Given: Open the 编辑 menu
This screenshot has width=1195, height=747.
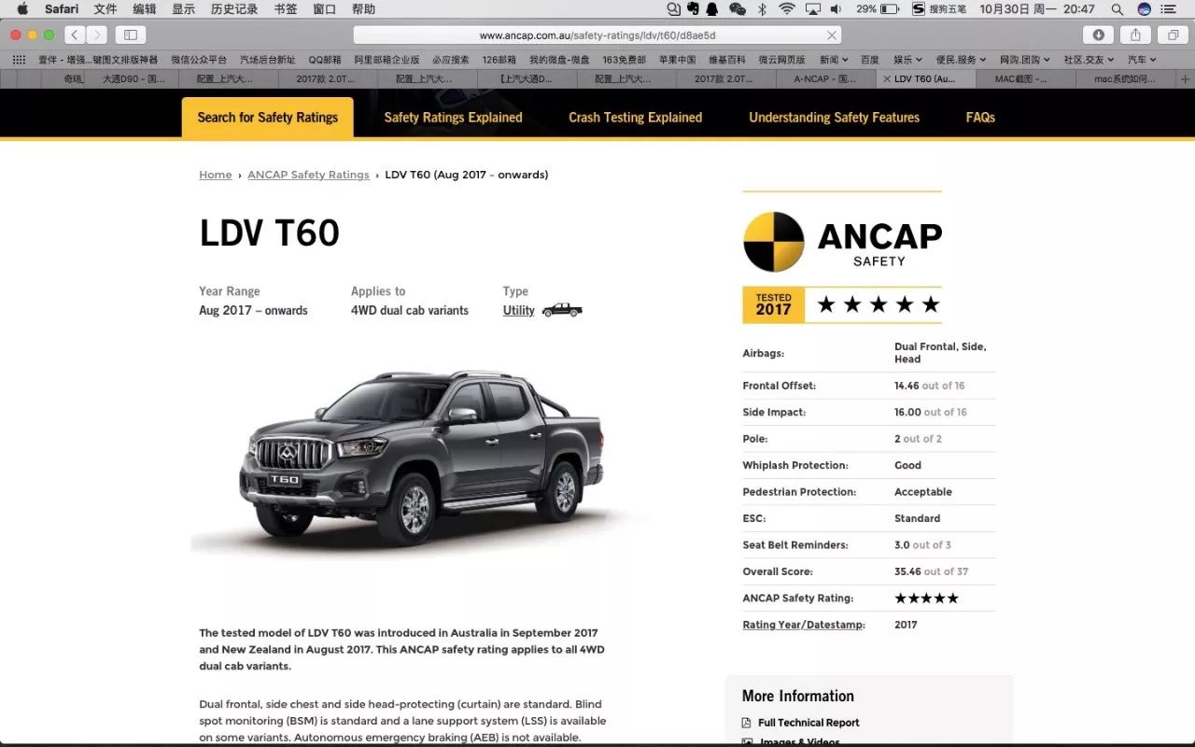Looking at the screenshot, I should pos(145,9).
